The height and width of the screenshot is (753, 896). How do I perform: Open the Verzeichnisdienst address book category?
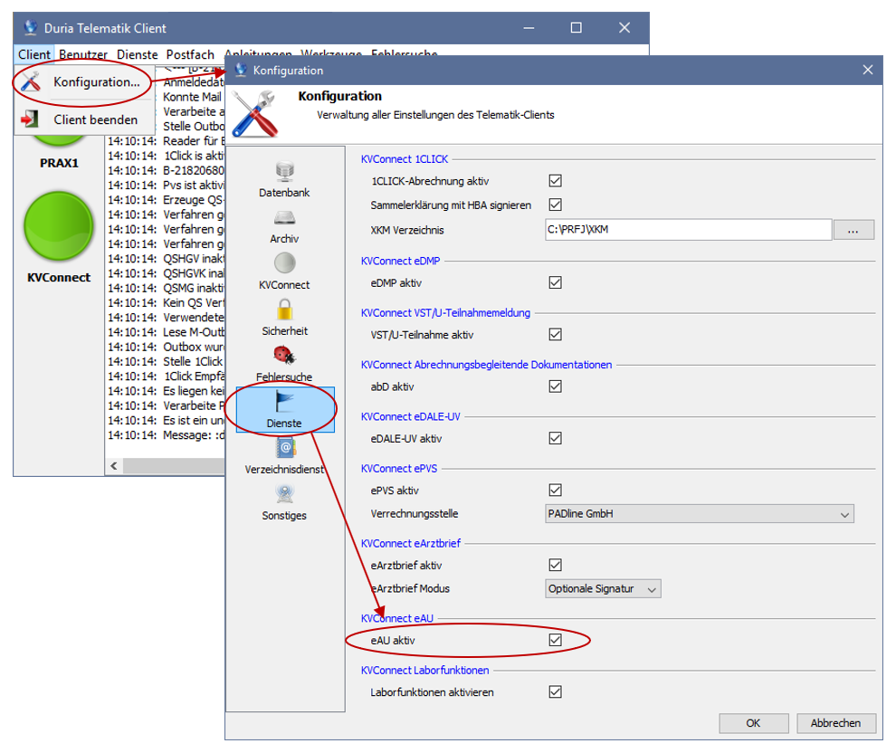(284, 456)
